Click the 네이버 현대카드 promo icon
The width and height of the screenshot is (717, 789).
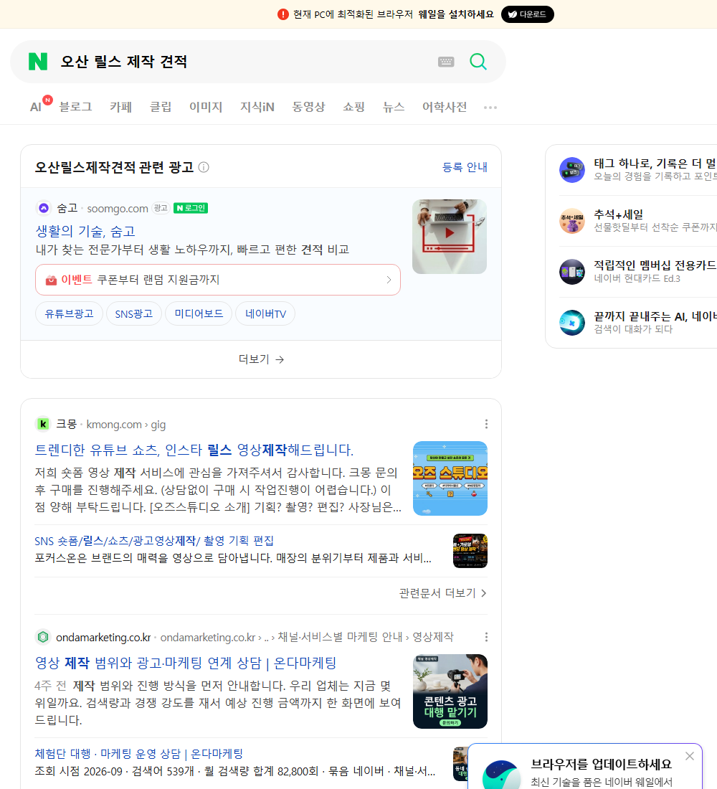point(572,272)
